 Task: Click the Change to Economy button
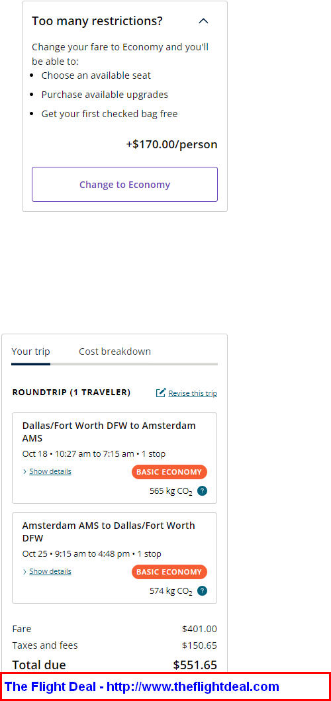pyautogui.click(x=124, y=185)
